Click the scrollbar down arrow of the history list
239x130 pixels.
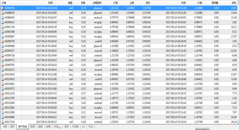coord(238,122)
